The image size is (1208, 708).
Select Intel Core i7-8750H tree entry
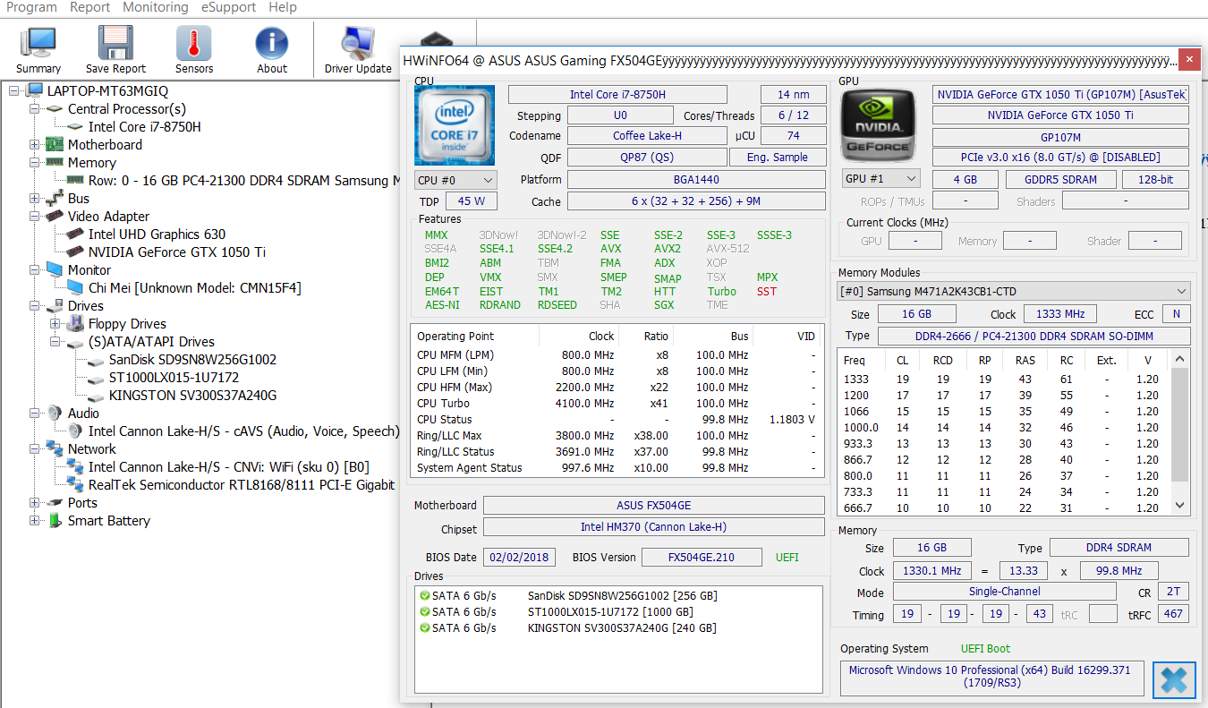coord(144,126)
